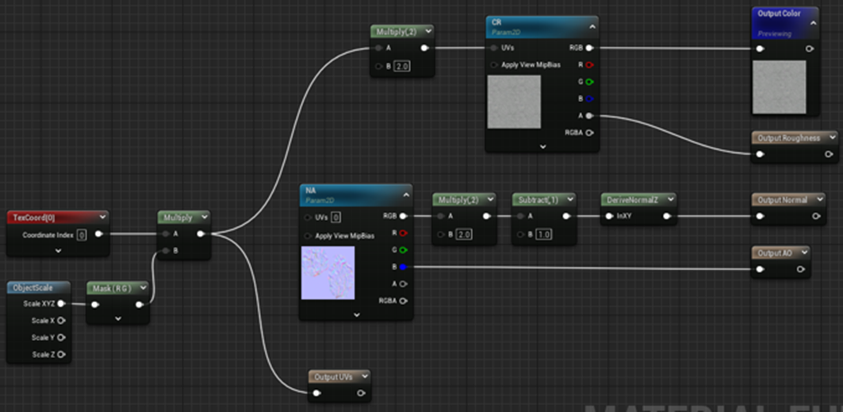Click the Output AO input pin
Image resolution: width=843 pixels, height=412 pixels.
[x=760, y=269]
